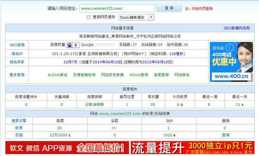Click the 百度流量预计 value 0

[x=26, y=104]
